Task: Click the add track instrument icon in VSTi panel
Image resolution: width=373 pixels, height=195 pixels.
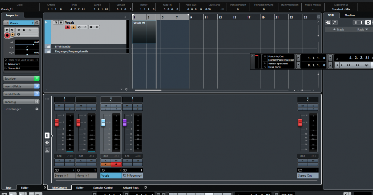Action: [328, 22]
